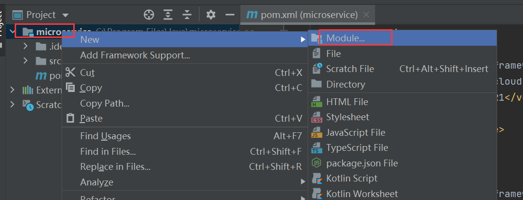Create a new Directory
Viewport: 523px width, 200px height.
(x=402, y=84)
